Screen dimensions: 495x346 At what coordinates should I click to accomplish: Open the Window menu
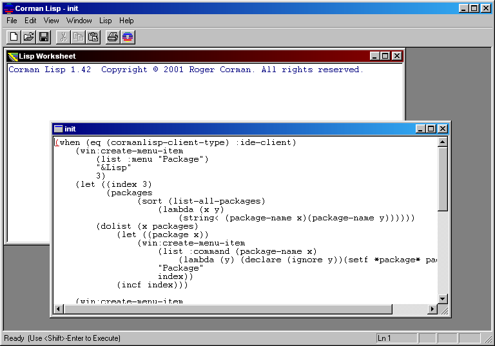point(79,21)
